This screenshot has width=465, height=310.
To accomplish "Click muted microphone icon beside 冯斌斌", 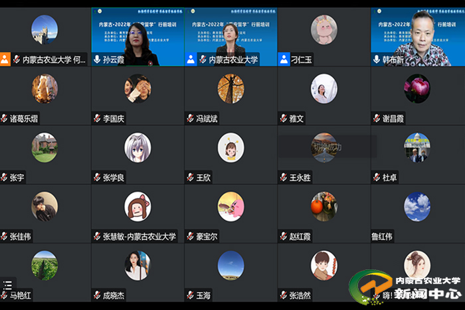I will (x=191, y=118).
